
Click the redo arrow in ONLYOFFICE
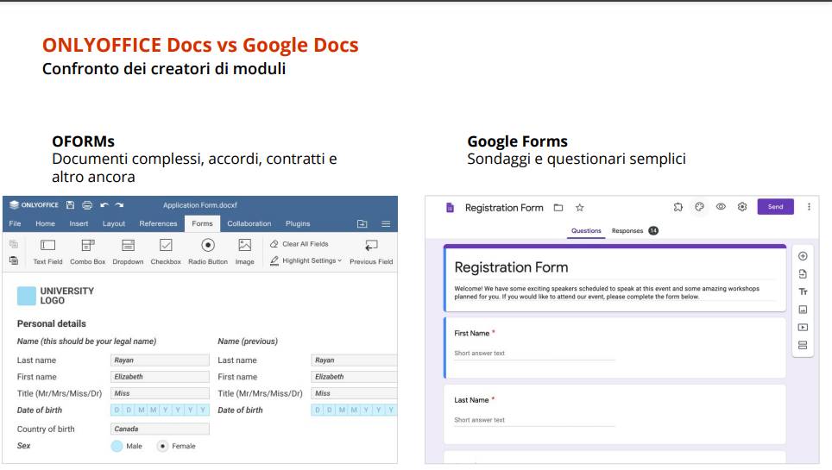point(119,204)
